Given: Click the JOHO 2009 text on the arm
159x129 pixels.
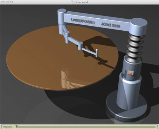Looking at the screenshot, I should click(111, 25).
